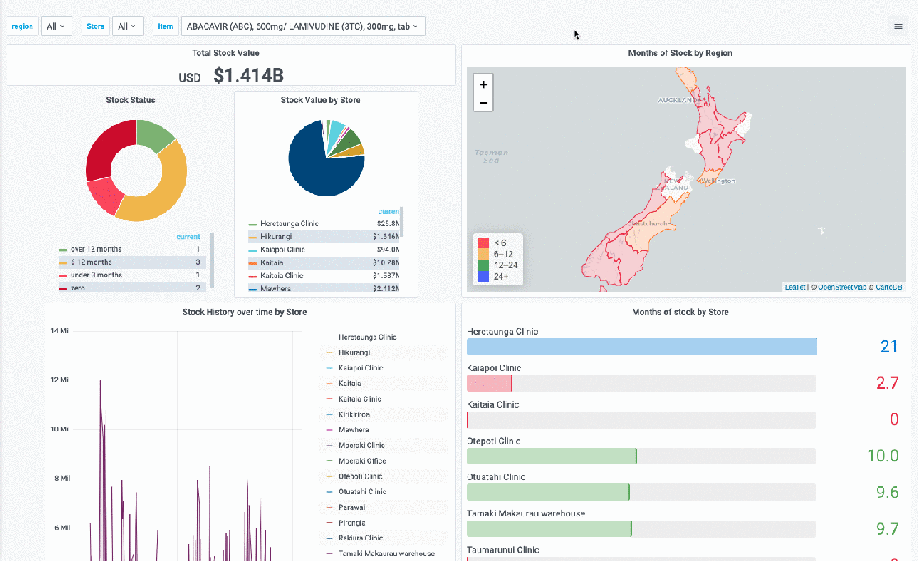
Task: Expand the Item selector with ABACAVIR
Action: click(303, 26)
